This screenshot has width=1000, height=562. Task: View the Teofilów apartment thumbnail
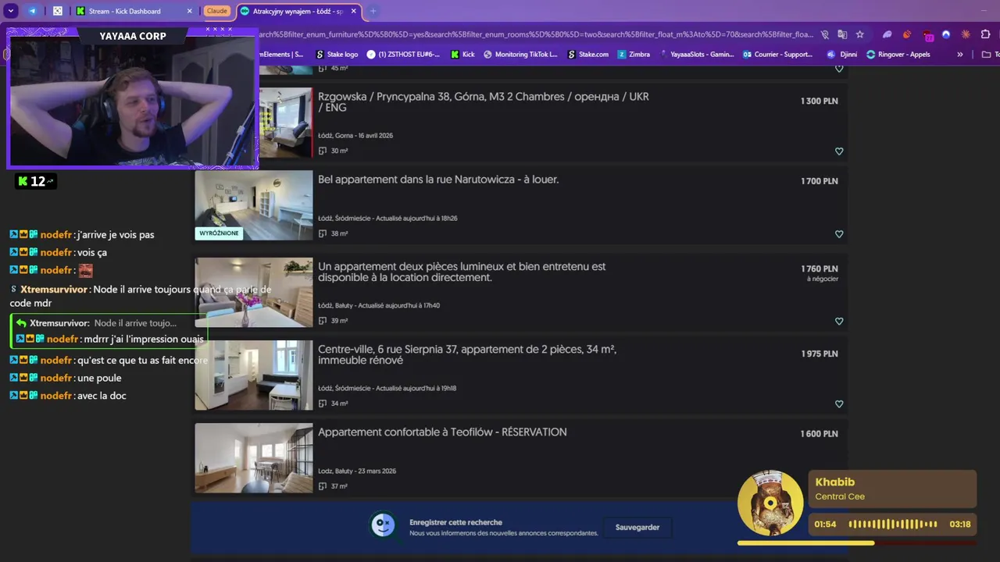[x=254, y=458]
